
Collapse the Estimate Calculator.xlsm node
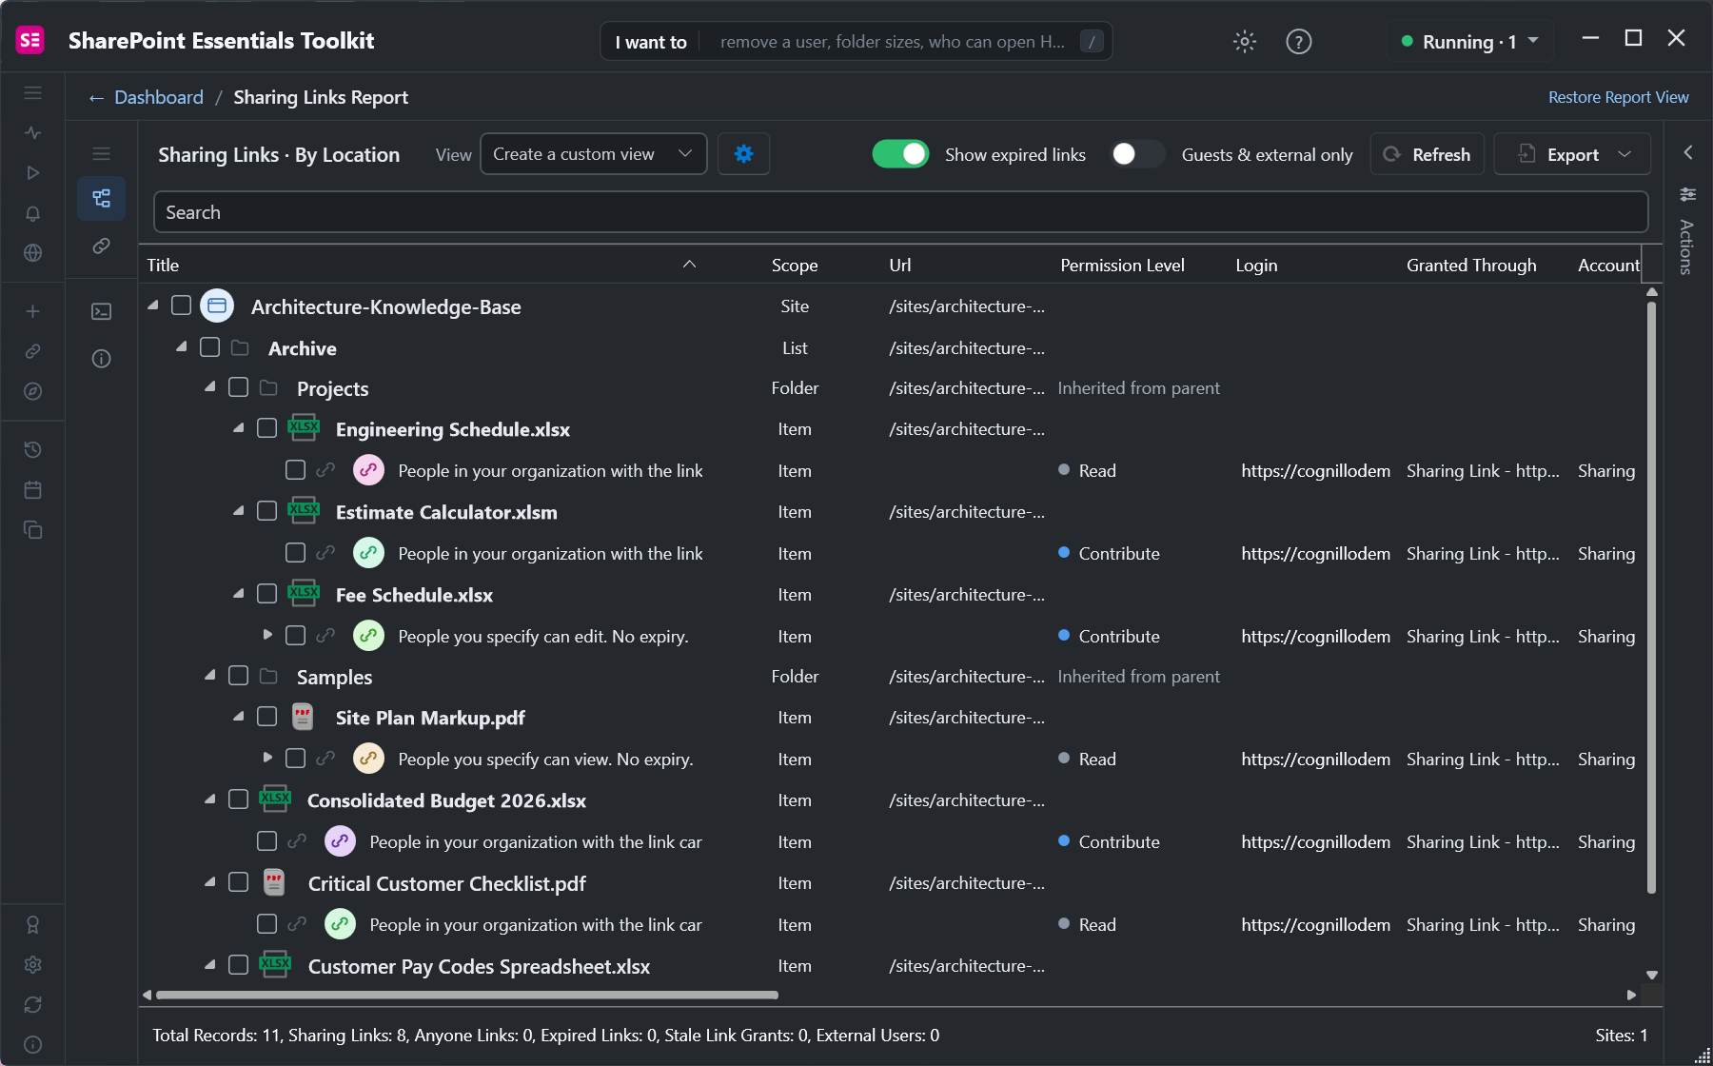click(238, 511)
